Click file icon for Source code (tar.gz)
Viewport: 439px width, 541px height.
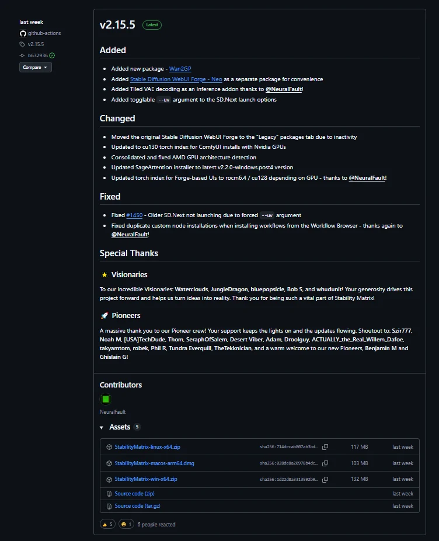(x=109, y=506)
